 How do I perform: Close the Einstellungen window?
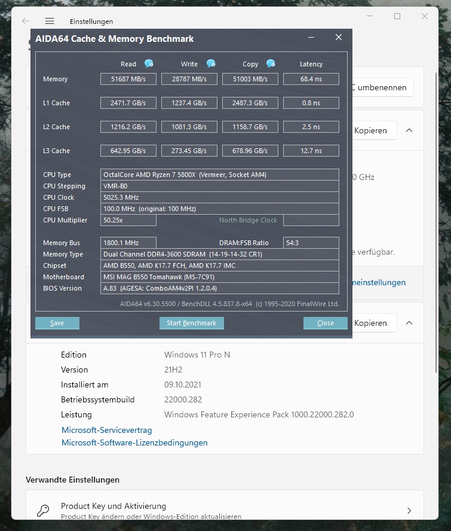pyautogui.click(x=425, y=16)
